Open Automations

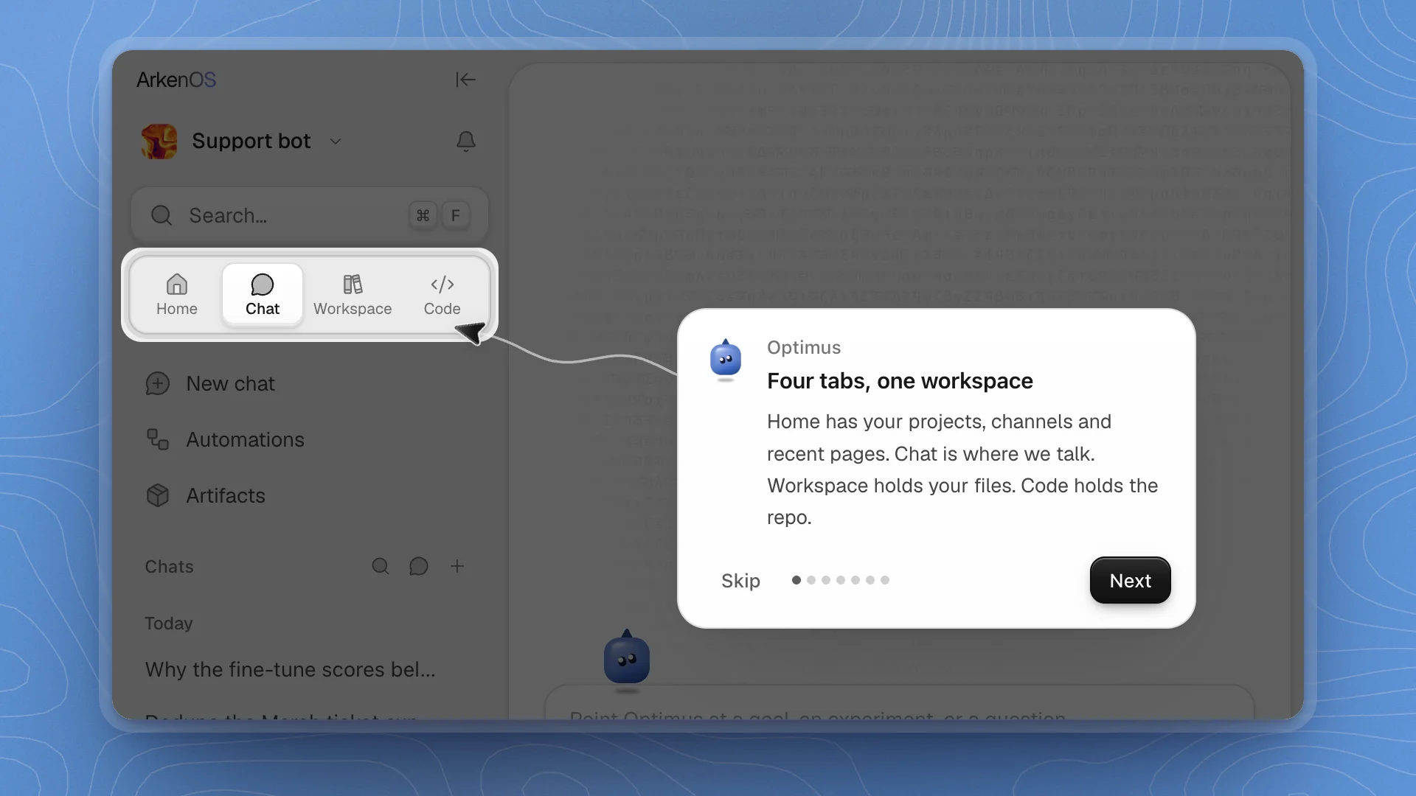pyautogui.click(x=225, y=439)
